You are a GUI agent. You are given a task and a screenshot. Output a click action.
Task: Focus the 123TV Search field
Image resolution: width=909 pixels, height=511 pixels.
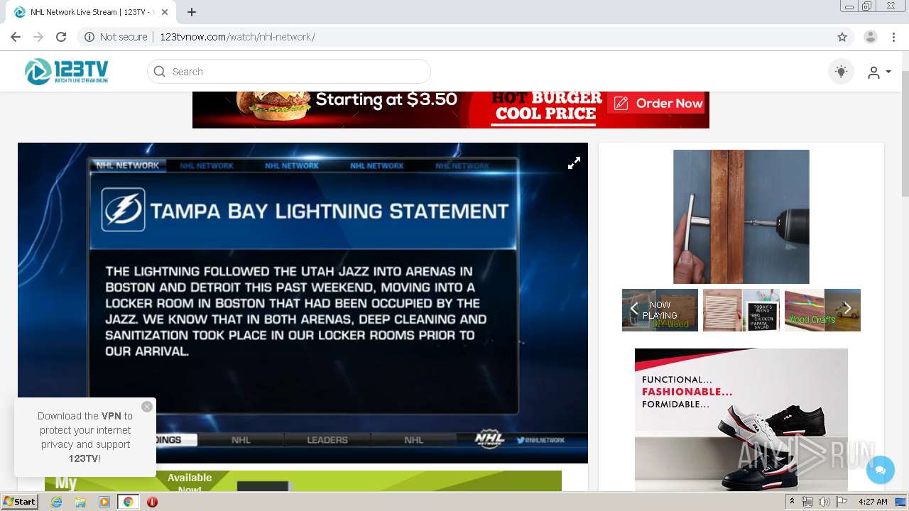(x=289, y=72)
